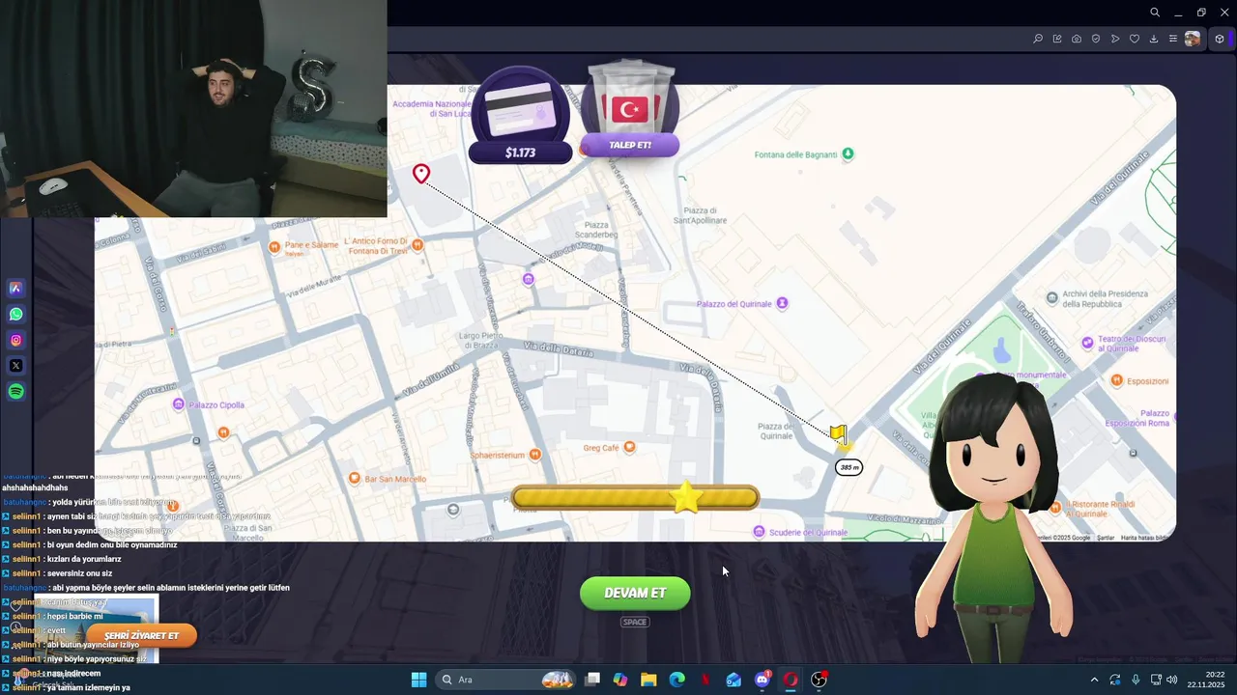Open Copilot from the taskbar
The width and height of the screenshot is (1237, 695).
(620, 680)
